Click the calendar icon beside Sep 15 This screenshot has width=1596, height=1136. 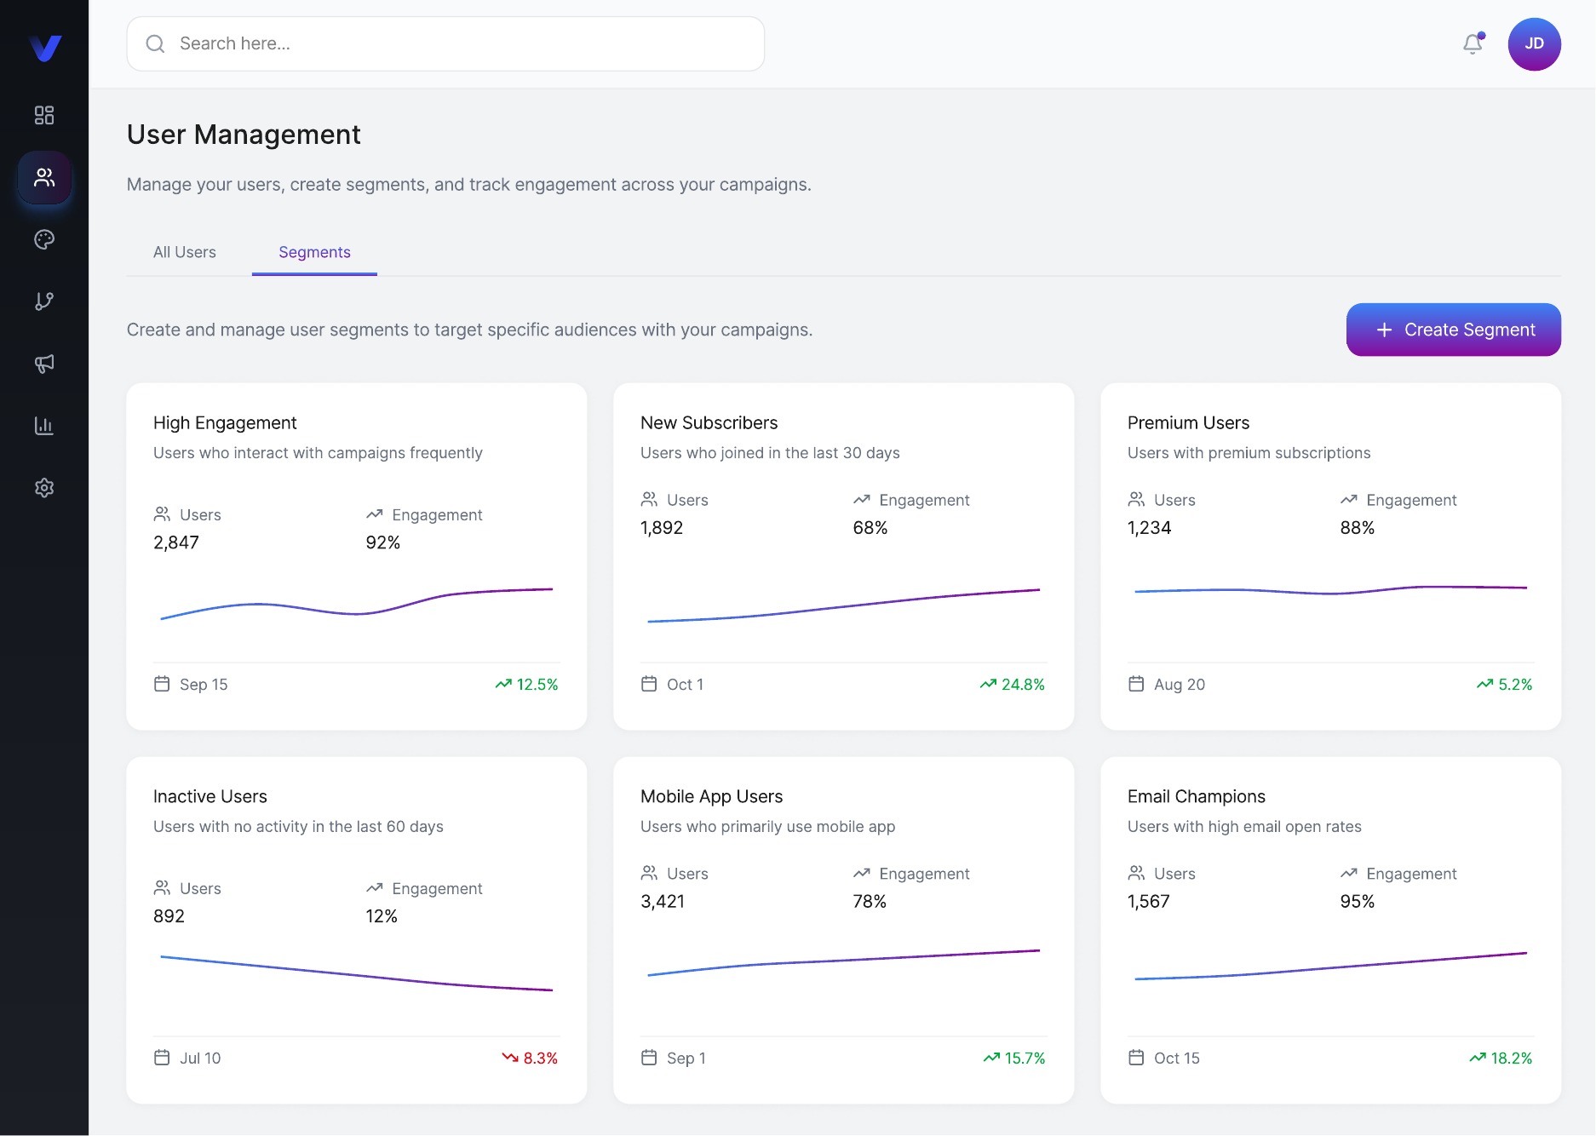coord(162,684)
